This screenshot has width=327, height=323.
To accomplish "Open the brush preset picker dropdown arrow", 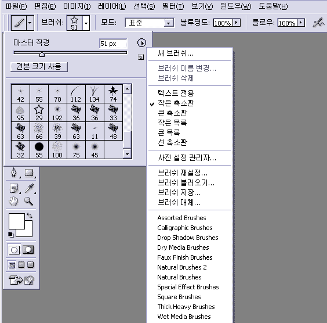I will [x=86, y=23].
